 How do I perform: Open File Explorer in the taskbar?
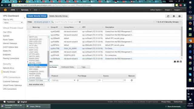click(190, 29)
